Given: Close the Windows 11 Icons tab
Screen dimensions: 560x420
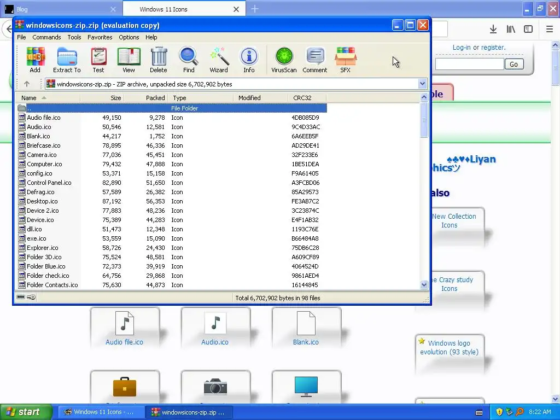Looking at the screenshot, I should pyautogui.click(x=236, y=9).
